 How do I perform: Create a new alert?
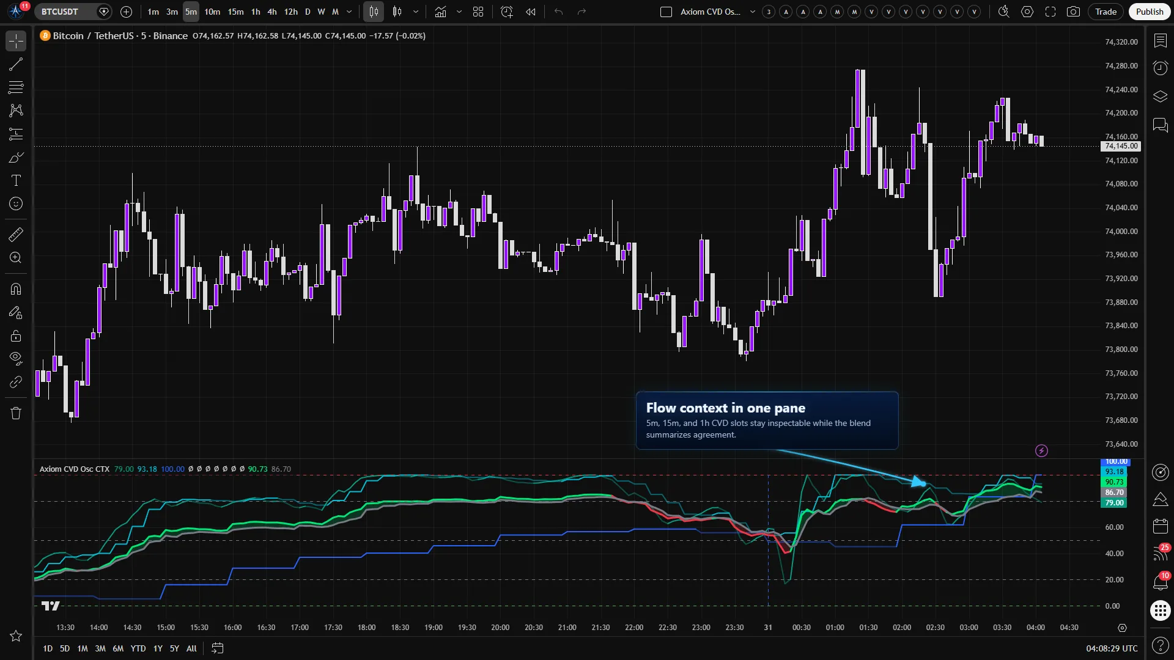tap(507, 12)
